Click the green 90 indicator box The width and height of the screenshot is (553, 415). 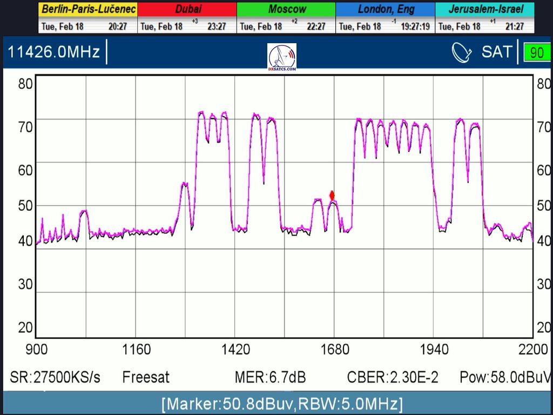536,52
